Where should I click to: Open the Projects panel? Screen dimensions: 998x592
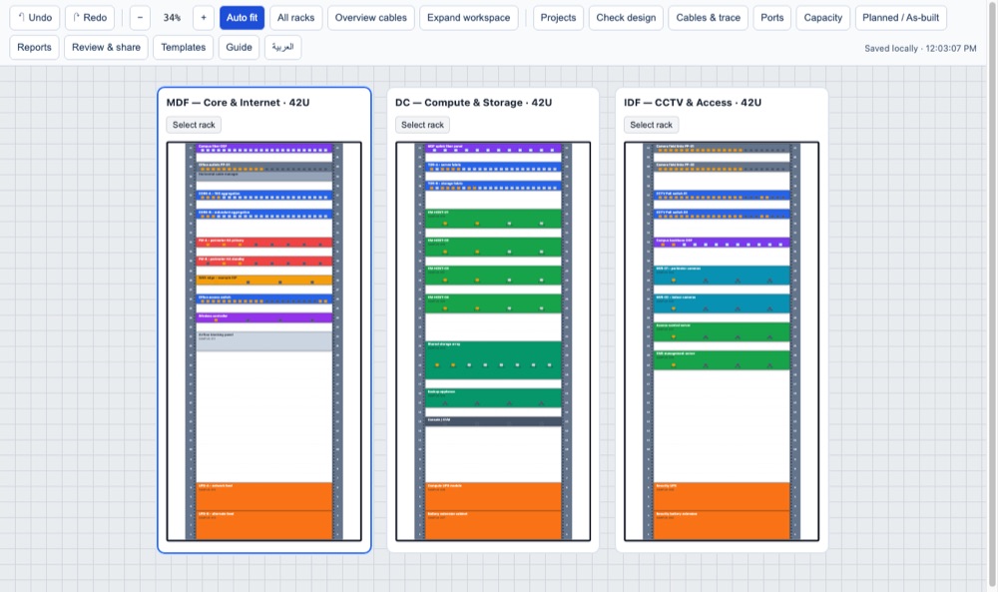(x=558, y=18)
